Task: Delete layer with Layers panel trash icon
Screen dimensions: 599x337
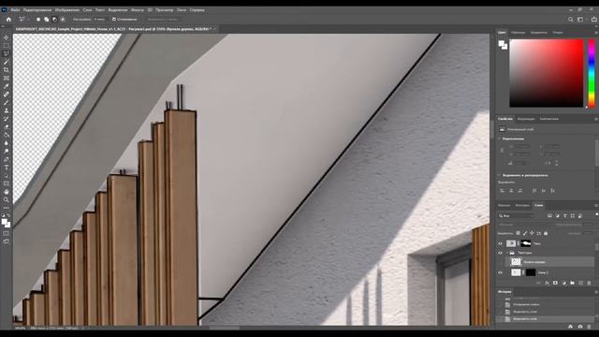Action: click(x=589, y=283)
